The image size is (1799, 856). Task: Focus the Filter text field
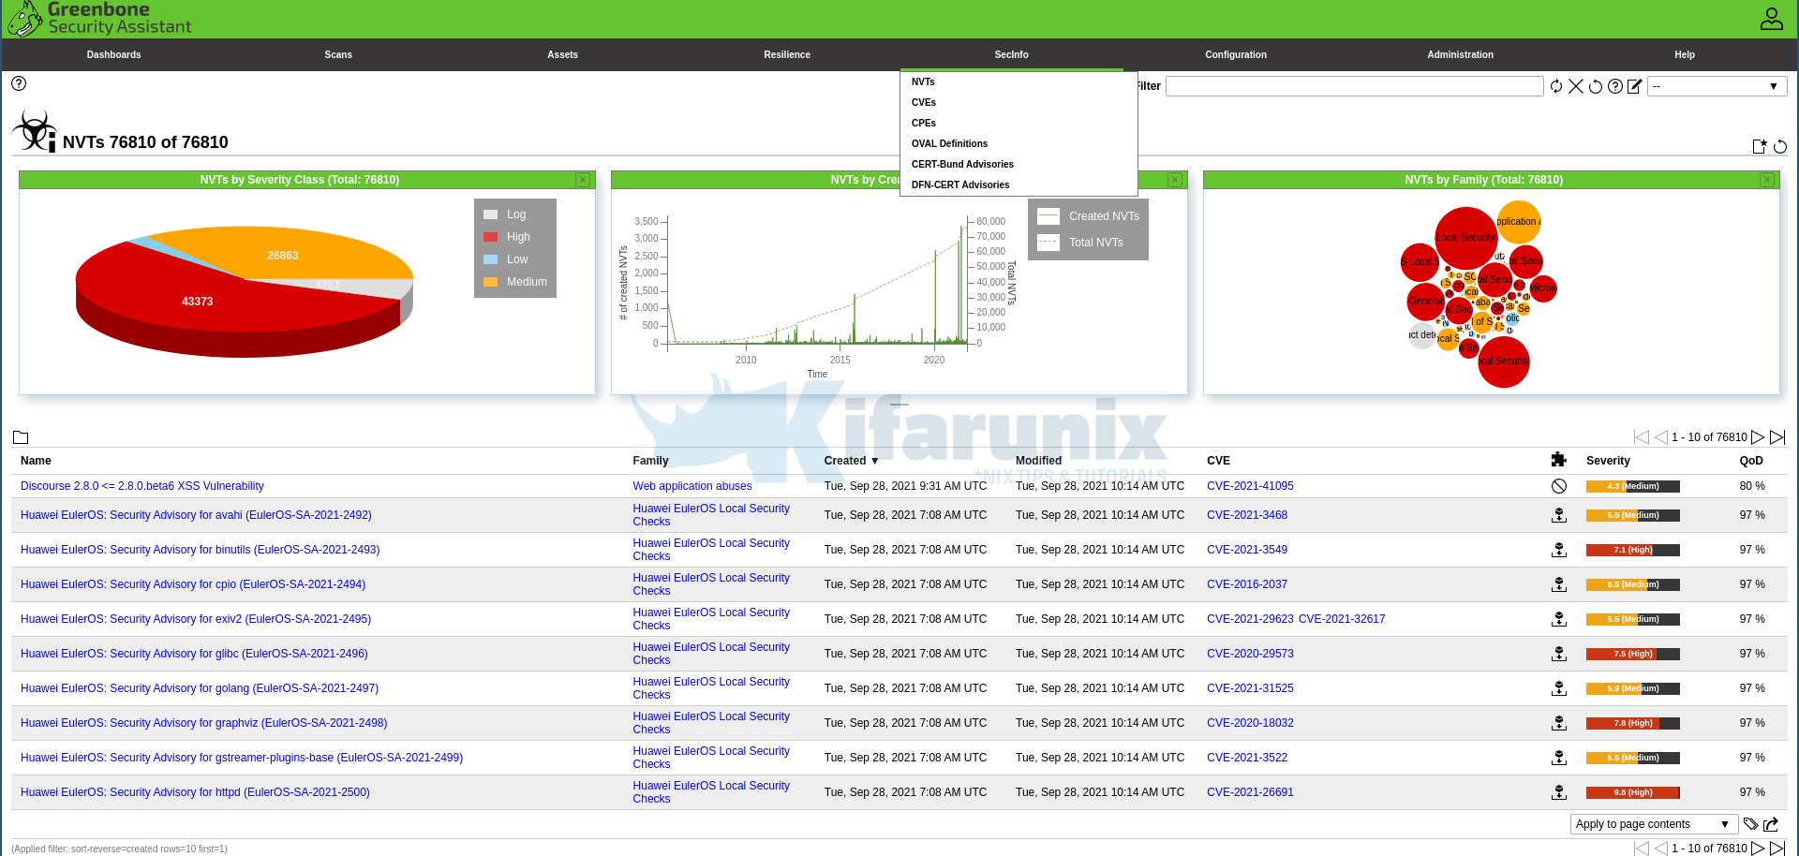[1354, 86]
